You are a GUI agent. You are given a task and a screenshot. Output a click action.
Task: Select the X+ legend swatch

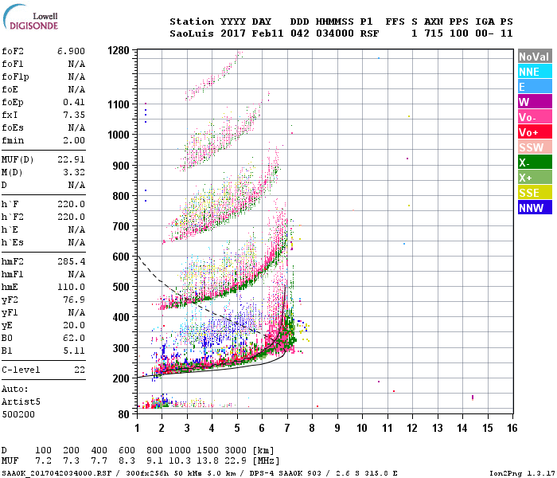pyautogui.click(x=535, y=178)
